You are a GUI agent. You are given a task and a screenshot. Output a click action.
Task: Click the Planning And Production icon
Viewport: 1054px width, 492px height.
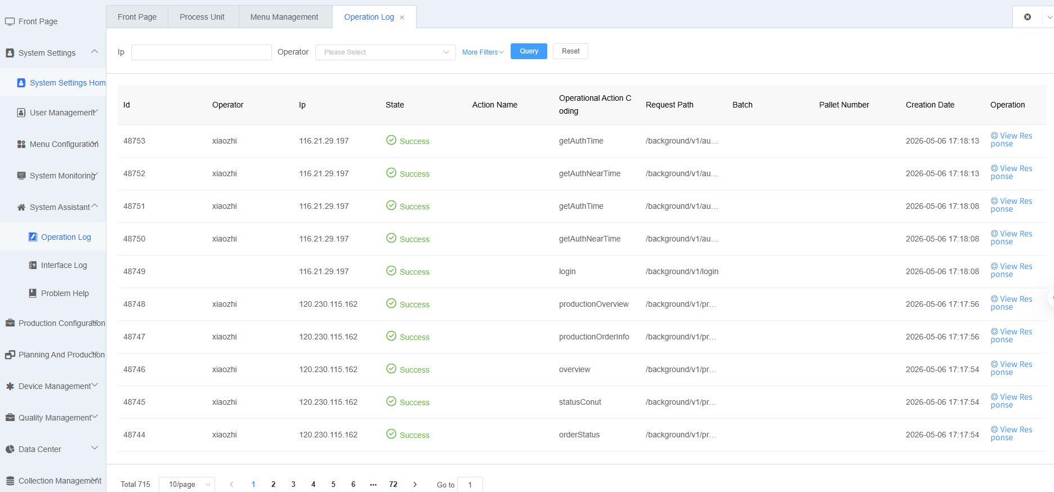click(x=10, y=355)
